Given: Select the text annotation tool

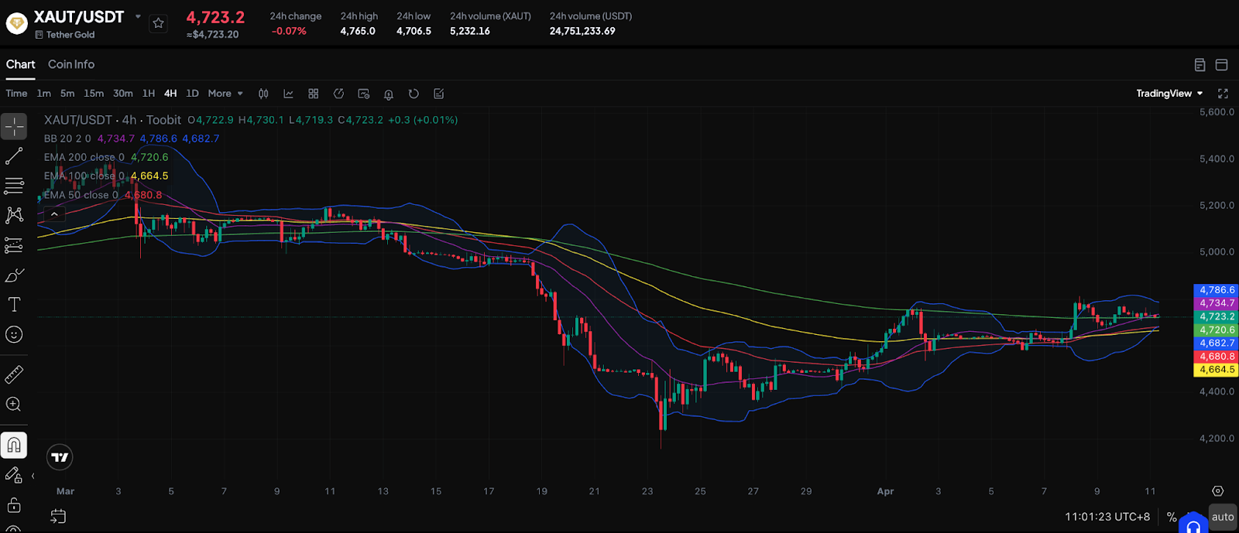Looking at the screenshot, I should 14,305.
